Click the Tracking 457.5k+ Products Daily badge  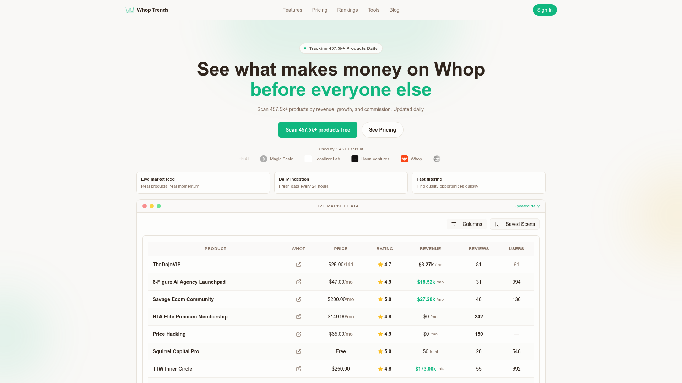coord(341,48)
